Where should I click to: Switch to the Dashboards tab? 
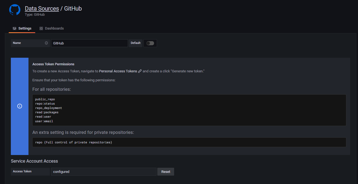coord(52,28)
